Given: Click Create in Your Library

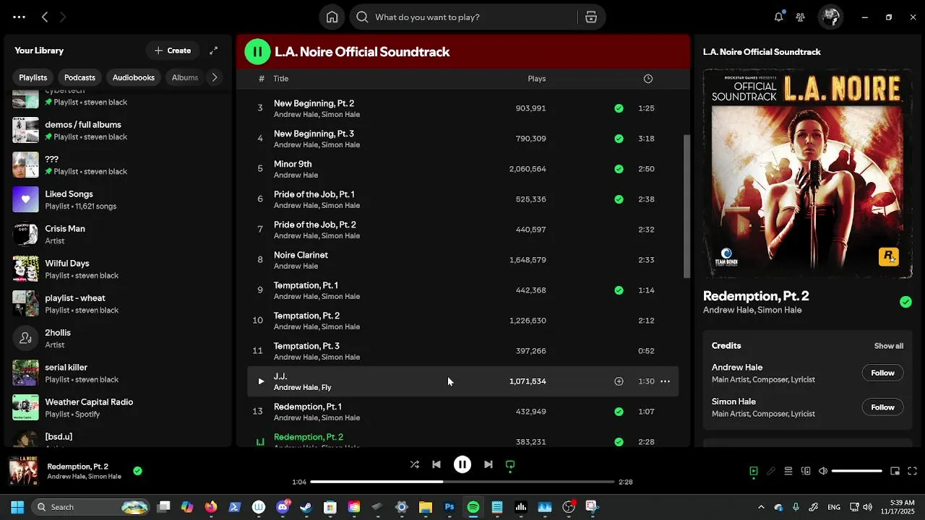Looking at the screenshot, I should tap(173, 51).
